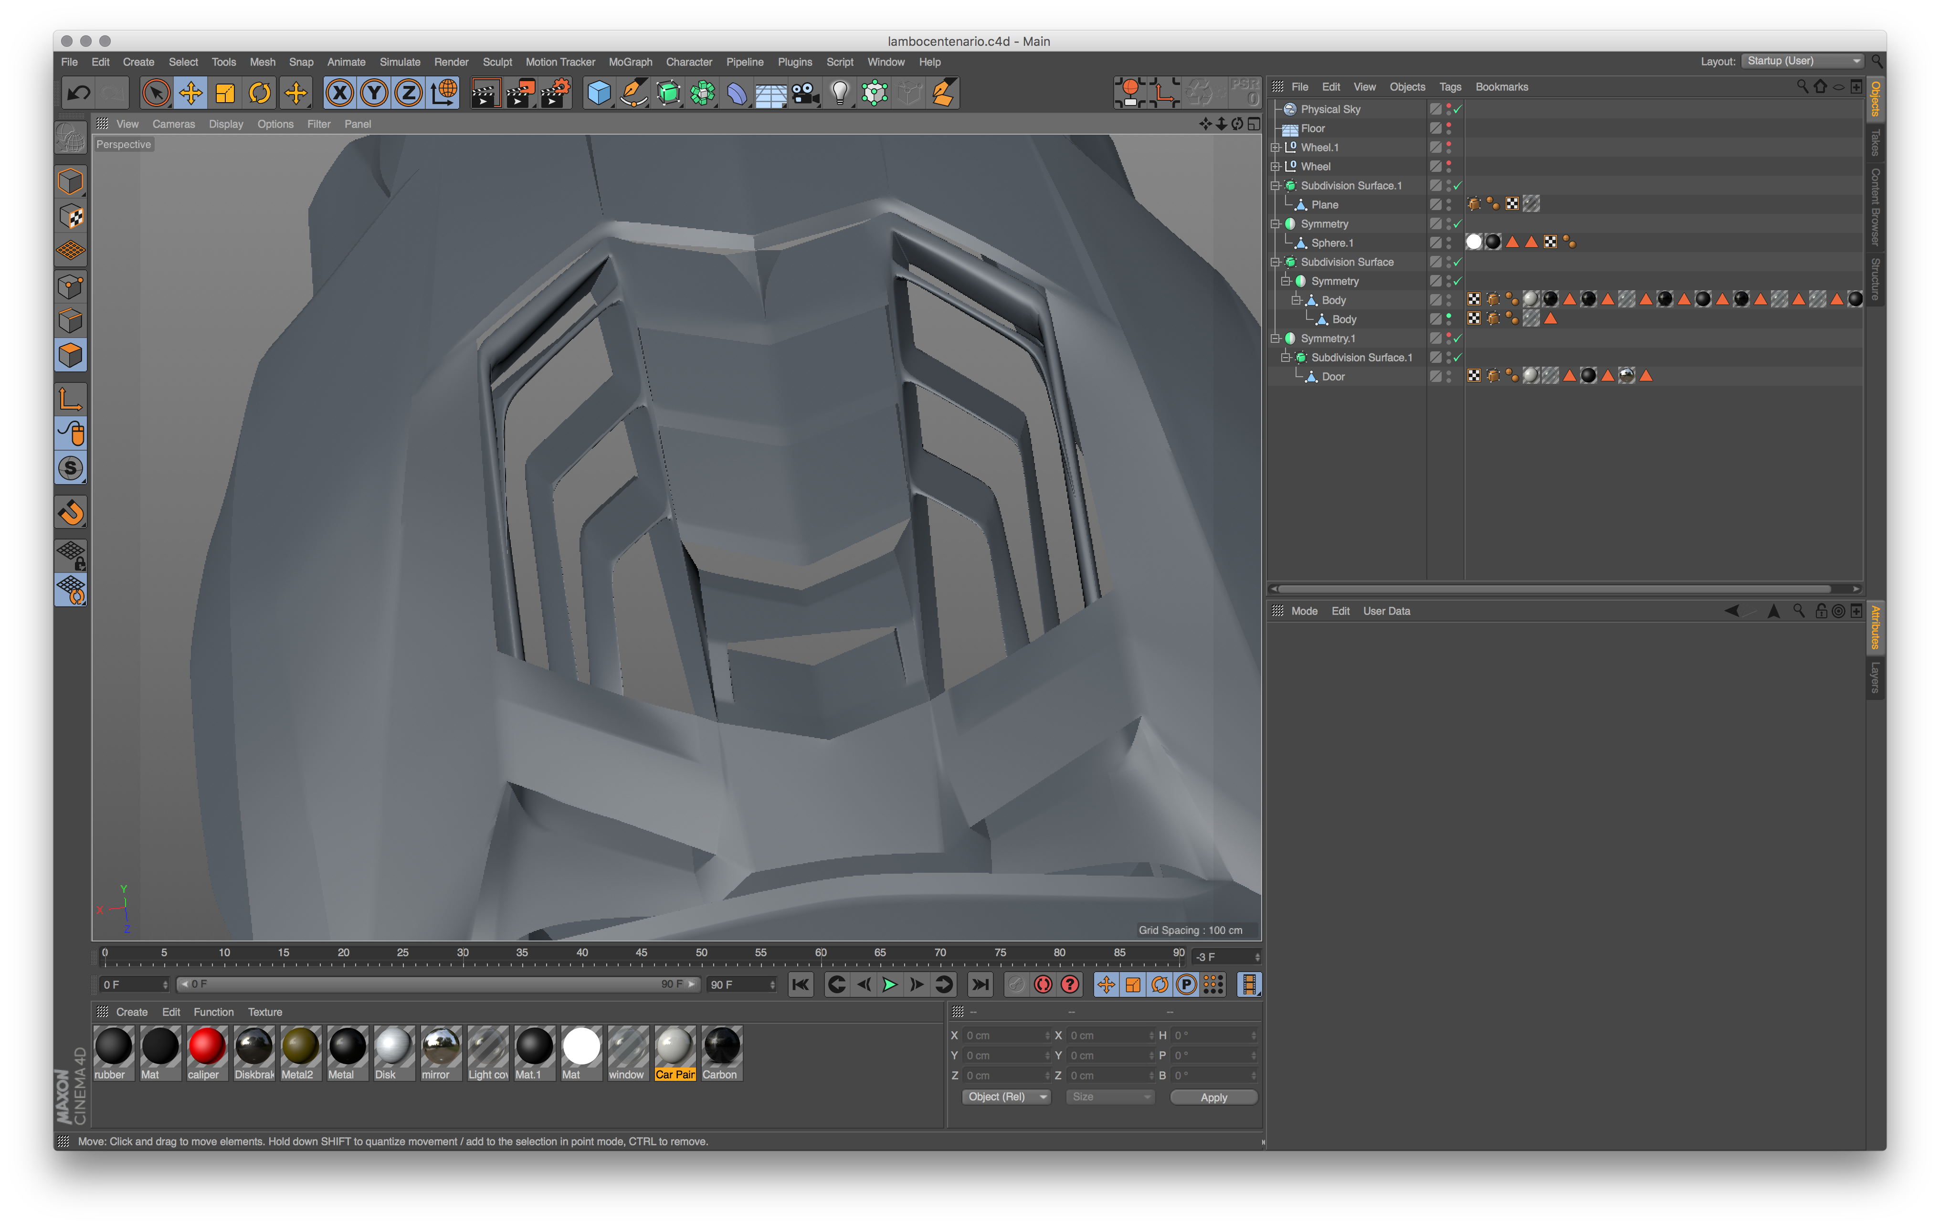The height and width of the screenshot is (1227, 1940).
Task: Switch to Points mode
Action: [x=71, y=286]
